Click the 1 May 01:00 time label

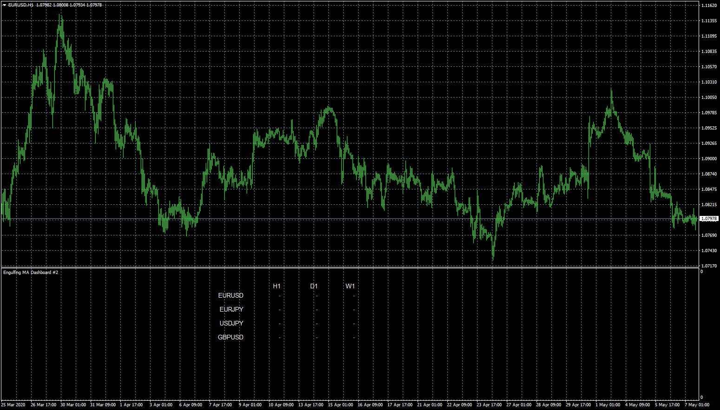coord(608,405)
